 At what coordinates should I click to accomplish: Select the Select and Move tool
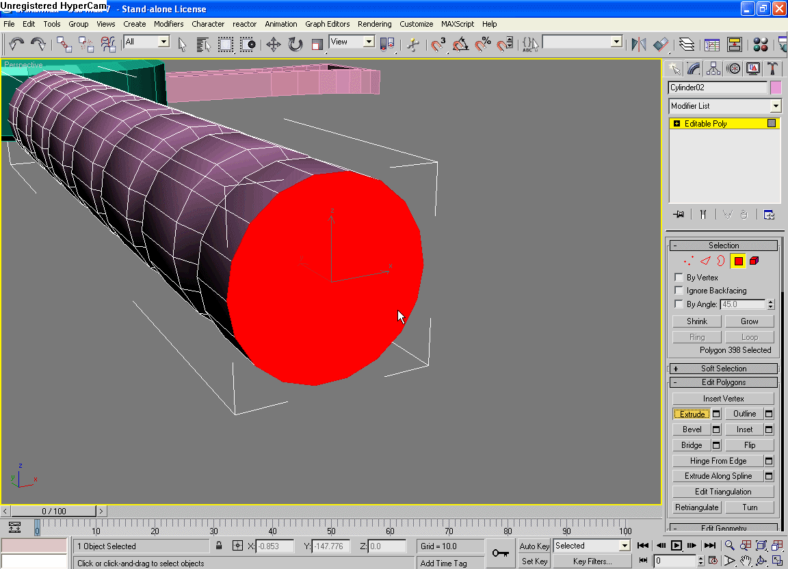coord(274,45)
